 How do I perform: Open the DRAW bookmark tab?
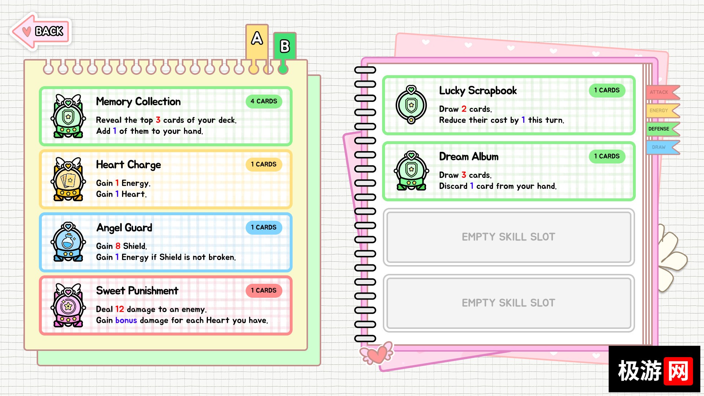[x=663, y=147]
